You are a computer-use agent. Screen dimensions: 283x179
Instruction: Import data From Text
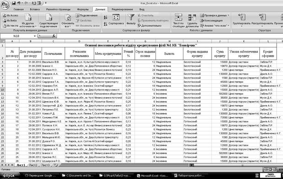click(x=11, y=26)
